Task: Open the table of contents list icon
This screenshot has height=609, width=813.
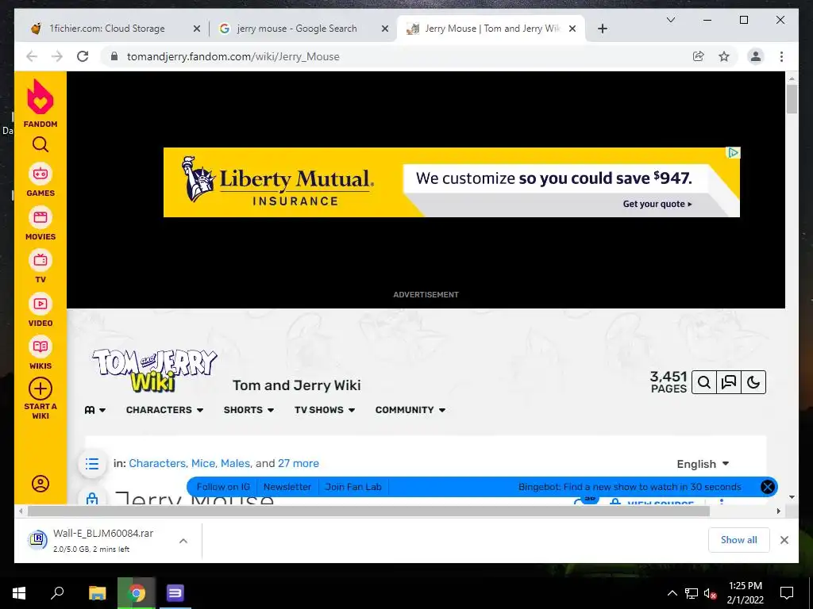Action: [92, 463]
